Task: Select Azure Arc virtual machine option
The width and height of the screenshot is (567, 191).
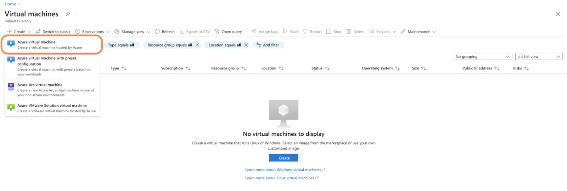Action: tap(52, 90)
